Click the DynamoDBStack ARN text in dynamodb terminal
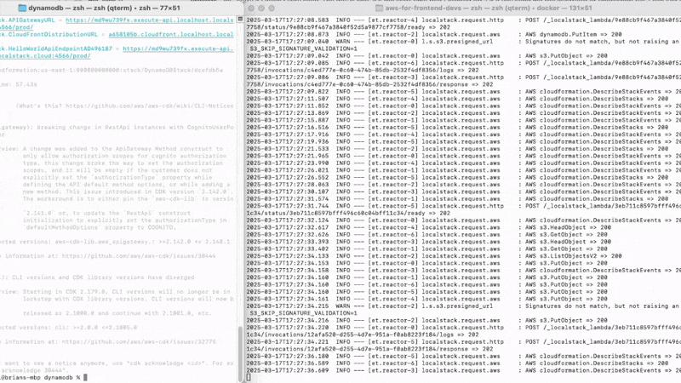This screenshot has width=681, height=383. point(112,71)
